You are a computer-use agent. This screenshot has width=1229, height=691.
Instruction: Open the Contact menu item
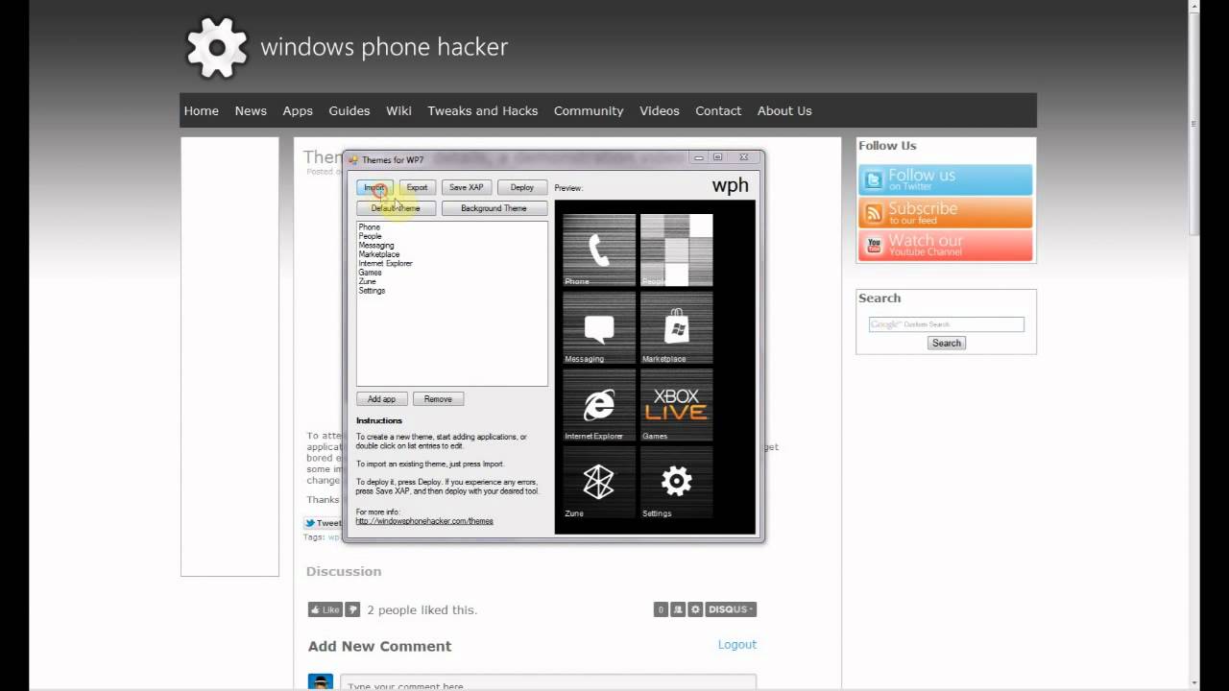coord(718,110)
